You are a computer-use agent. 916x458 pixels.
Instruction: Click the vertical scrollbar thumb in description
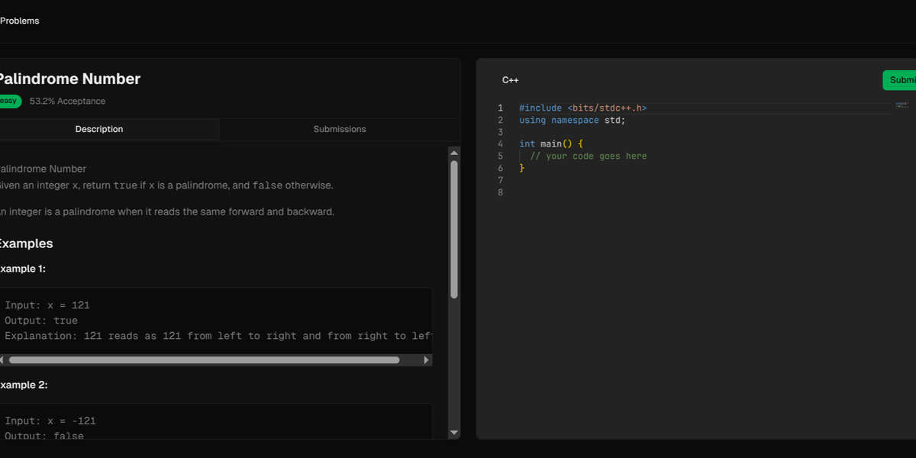(x=454, y=229)
